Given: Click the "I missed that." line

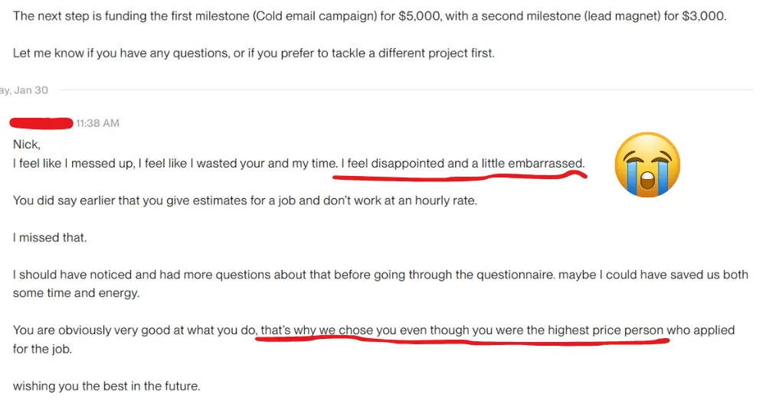Looking at the screenshot, I should tap(50, 238).
